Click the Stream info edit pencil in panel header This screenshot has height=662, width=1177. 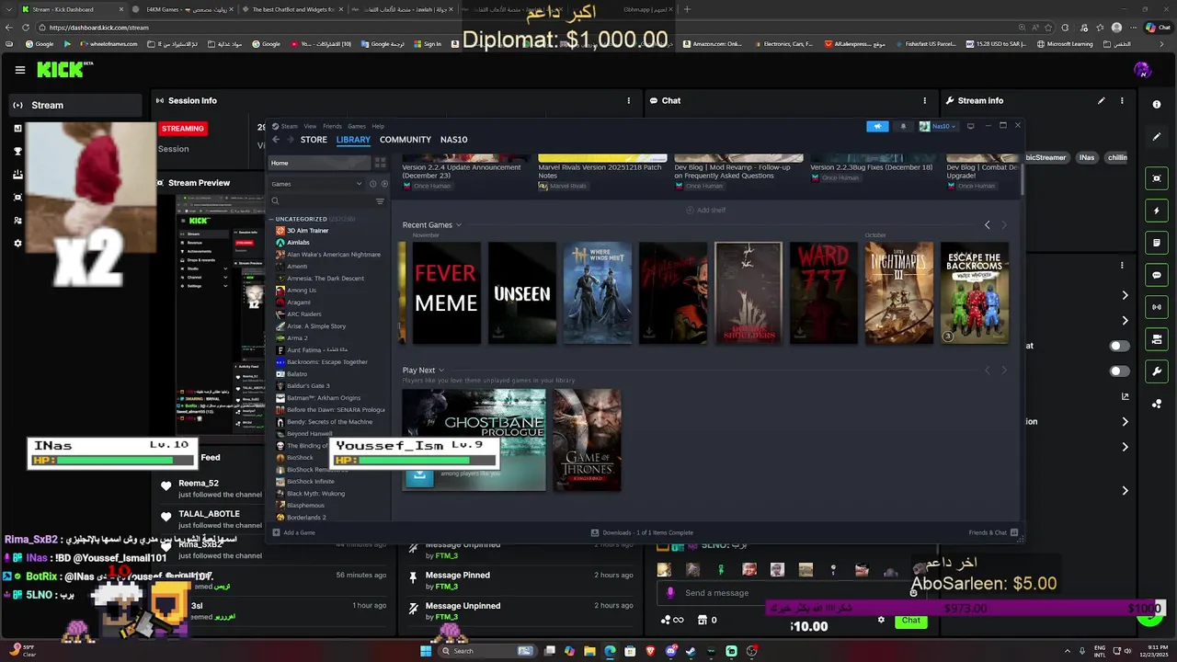click(x=1101, y=100)
